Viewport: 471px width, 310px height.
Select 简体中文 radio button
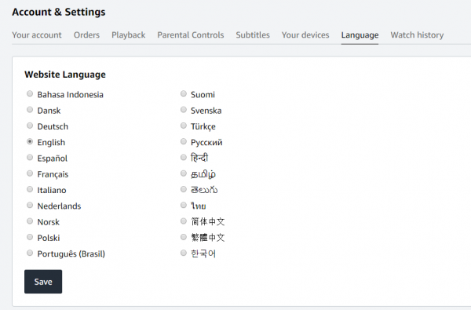tap(184, 221)
